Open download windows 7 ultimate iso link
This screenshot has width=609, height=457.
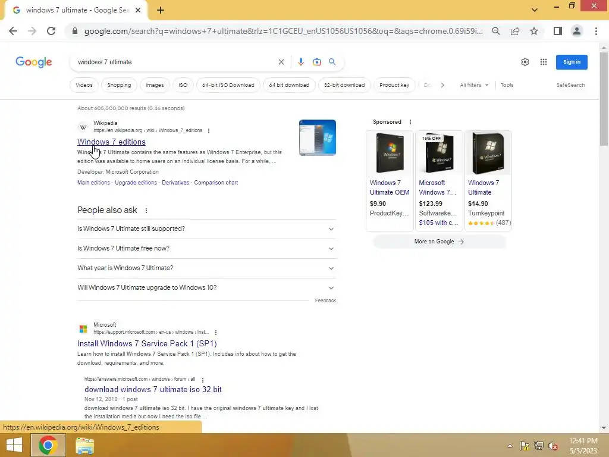pos(153,389)
